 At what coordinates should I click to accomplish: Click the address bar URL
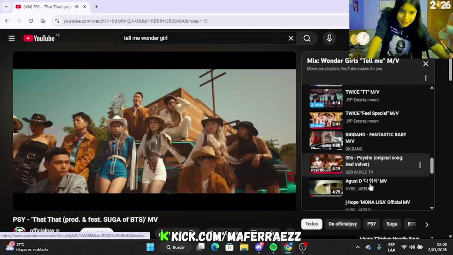(x=136, y=21)
